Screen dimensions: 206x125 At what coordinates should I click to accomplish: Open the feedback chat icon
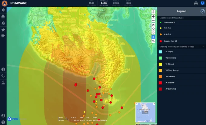203,3
